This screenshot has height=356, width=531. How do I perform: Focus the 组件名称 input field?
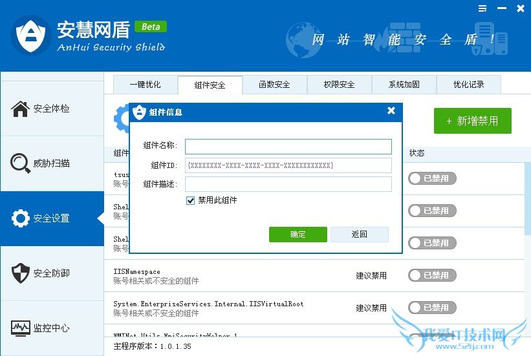tap(288, 147)
